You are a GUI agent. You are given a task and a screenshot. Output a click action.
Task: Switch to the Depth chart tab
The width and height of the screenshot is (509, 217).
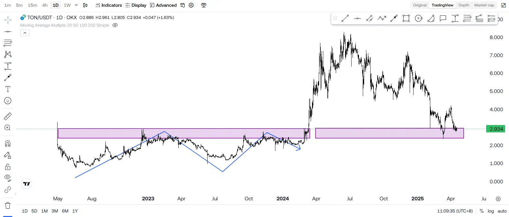464,5
